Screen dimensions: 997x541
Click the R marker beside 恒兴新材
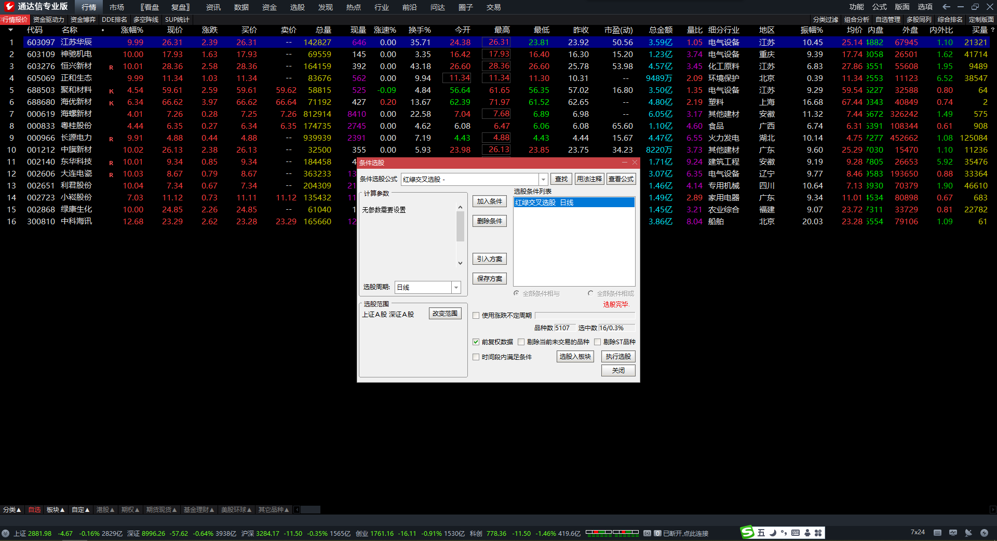coord(111,67)
